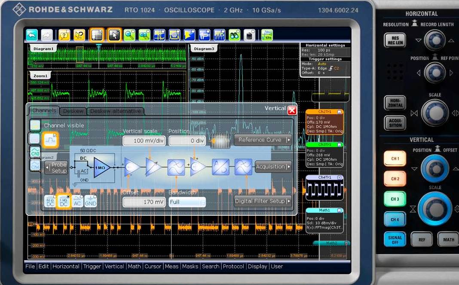Switch to the Deskew tab

click(73, 111)
